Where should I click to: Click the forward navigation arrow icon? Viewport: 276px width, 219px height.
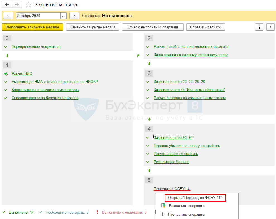pyautogui.click(x=17, y=5)
